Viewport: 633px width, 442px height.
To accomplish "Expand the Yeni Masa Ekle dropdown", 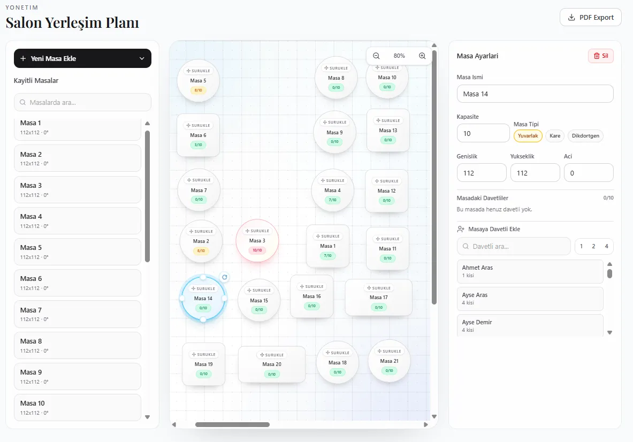I will coord(142,58).
